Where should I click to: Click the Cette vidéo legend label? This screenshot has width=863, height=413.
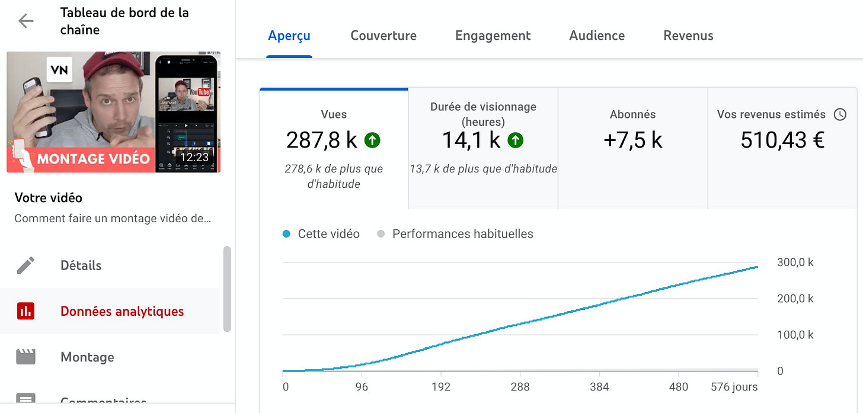pyautogui.click(x=329, y=234)
